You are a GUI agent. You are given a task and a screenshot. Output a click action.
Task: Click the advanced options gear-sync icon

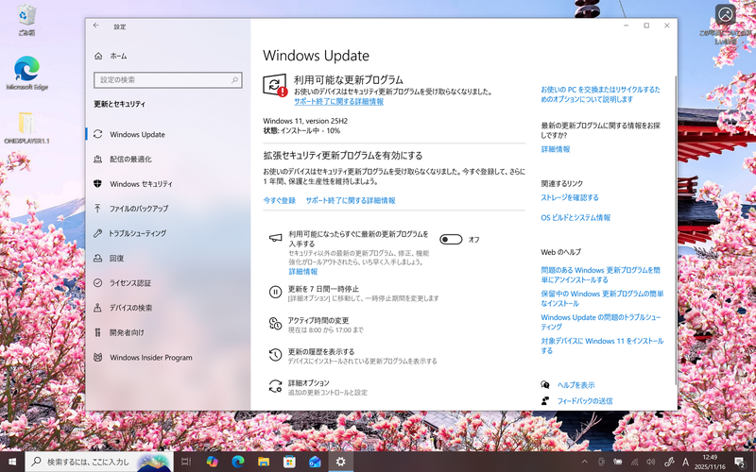(x=275, y=386)
